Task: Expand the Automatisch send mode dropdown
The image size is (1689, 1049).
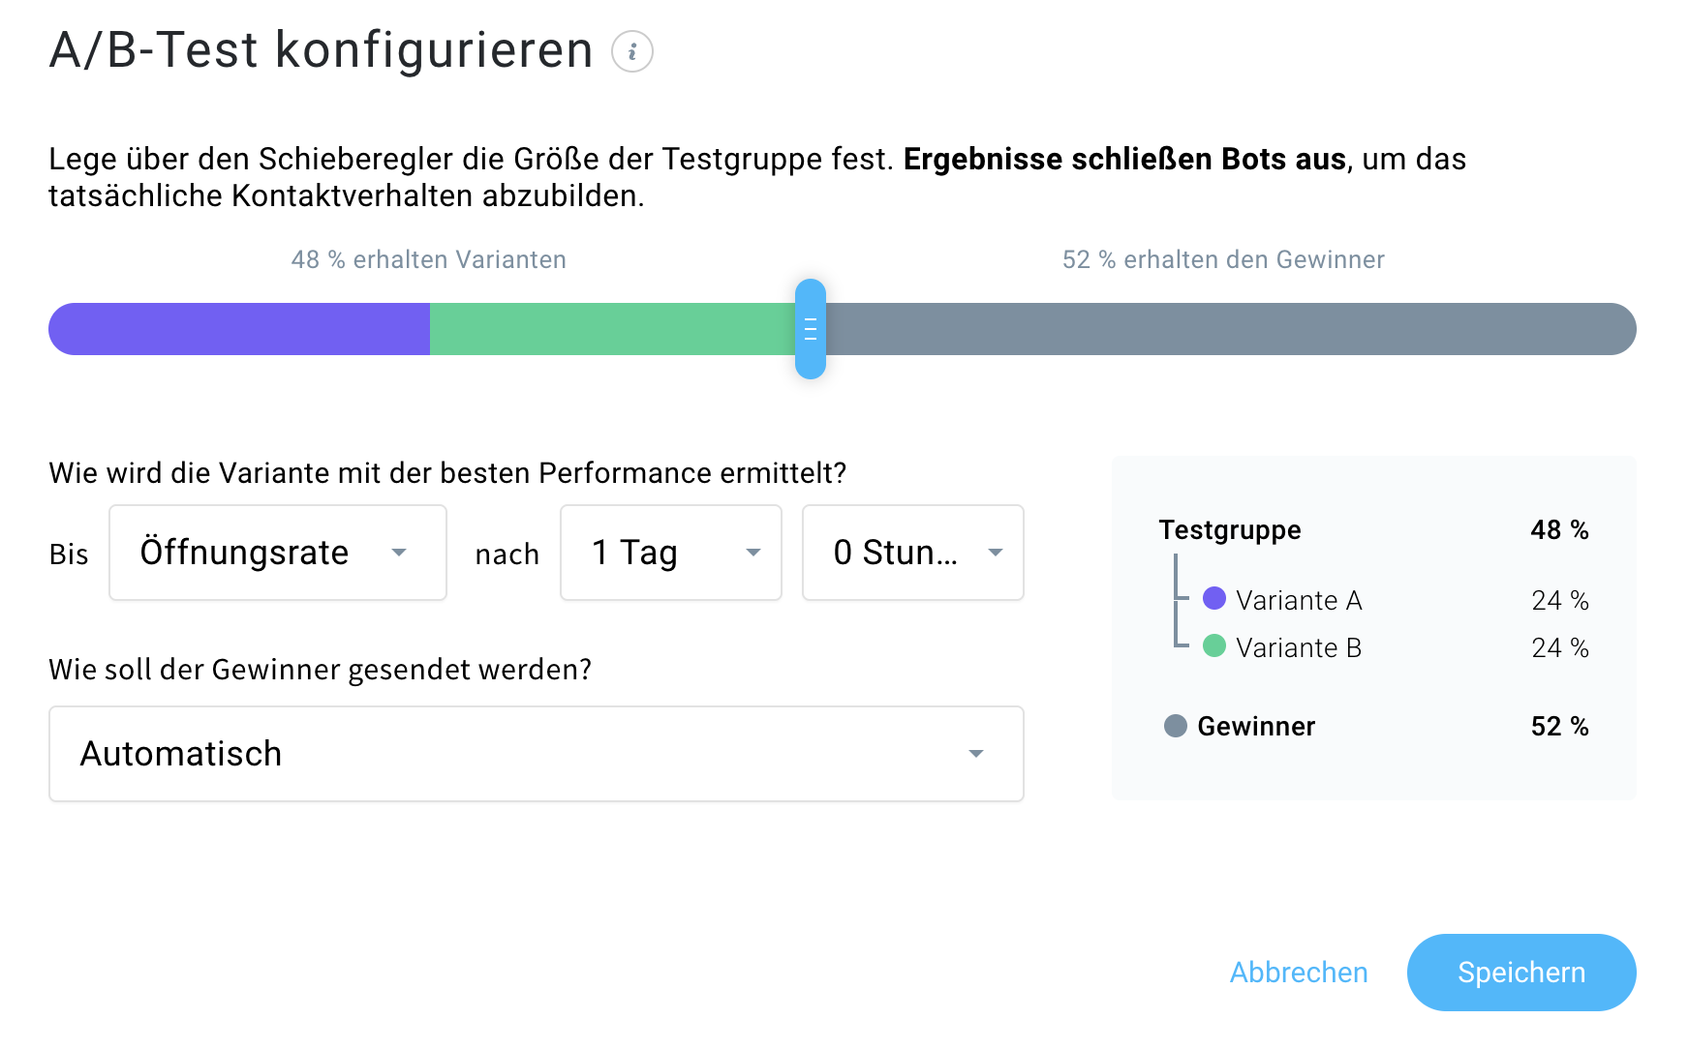Action: [x=536, y=754]
